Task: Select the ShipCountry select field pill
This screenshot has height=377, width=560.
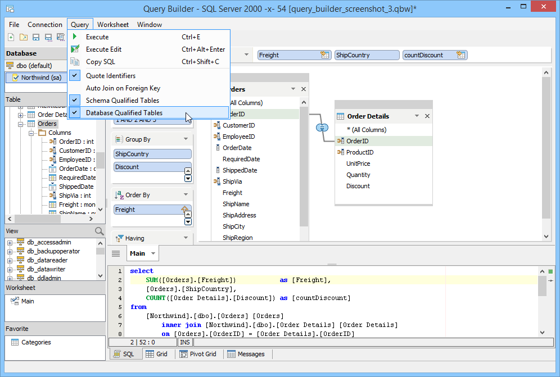Action: tap(367, 55)
